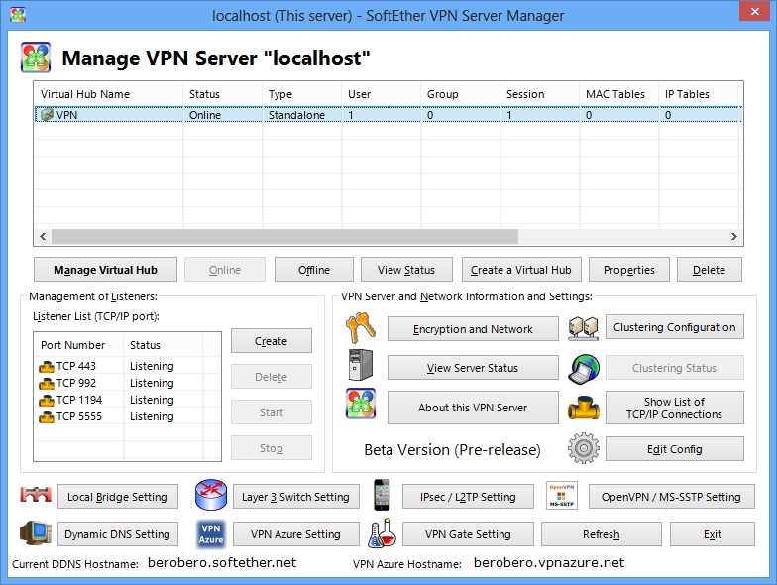This screenshot has width=777, height=585.
Task: Open OpenVPN / MS-SSTP Setting
Action: click(x=672, y=497)
